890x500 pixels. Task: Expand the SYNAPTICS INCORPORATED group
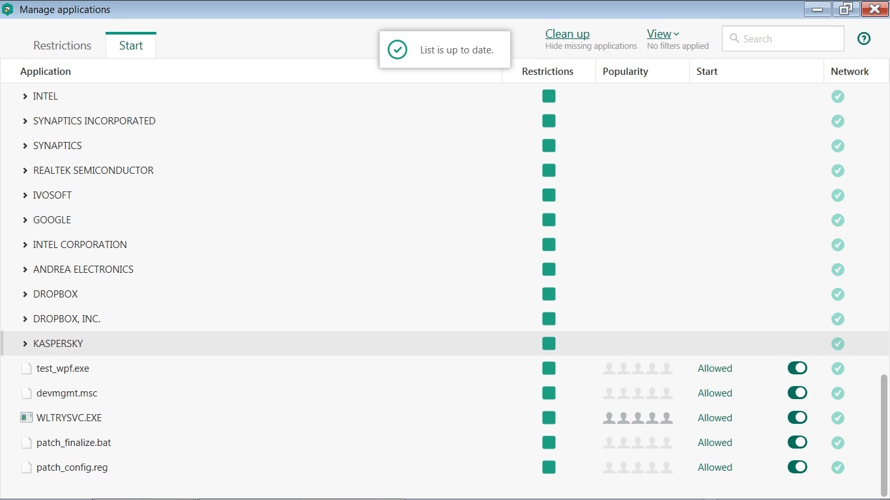(x=25, y=121)
